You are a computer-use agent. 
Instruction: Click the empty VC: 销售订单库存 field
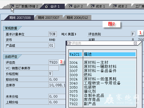tap(53, 68)
